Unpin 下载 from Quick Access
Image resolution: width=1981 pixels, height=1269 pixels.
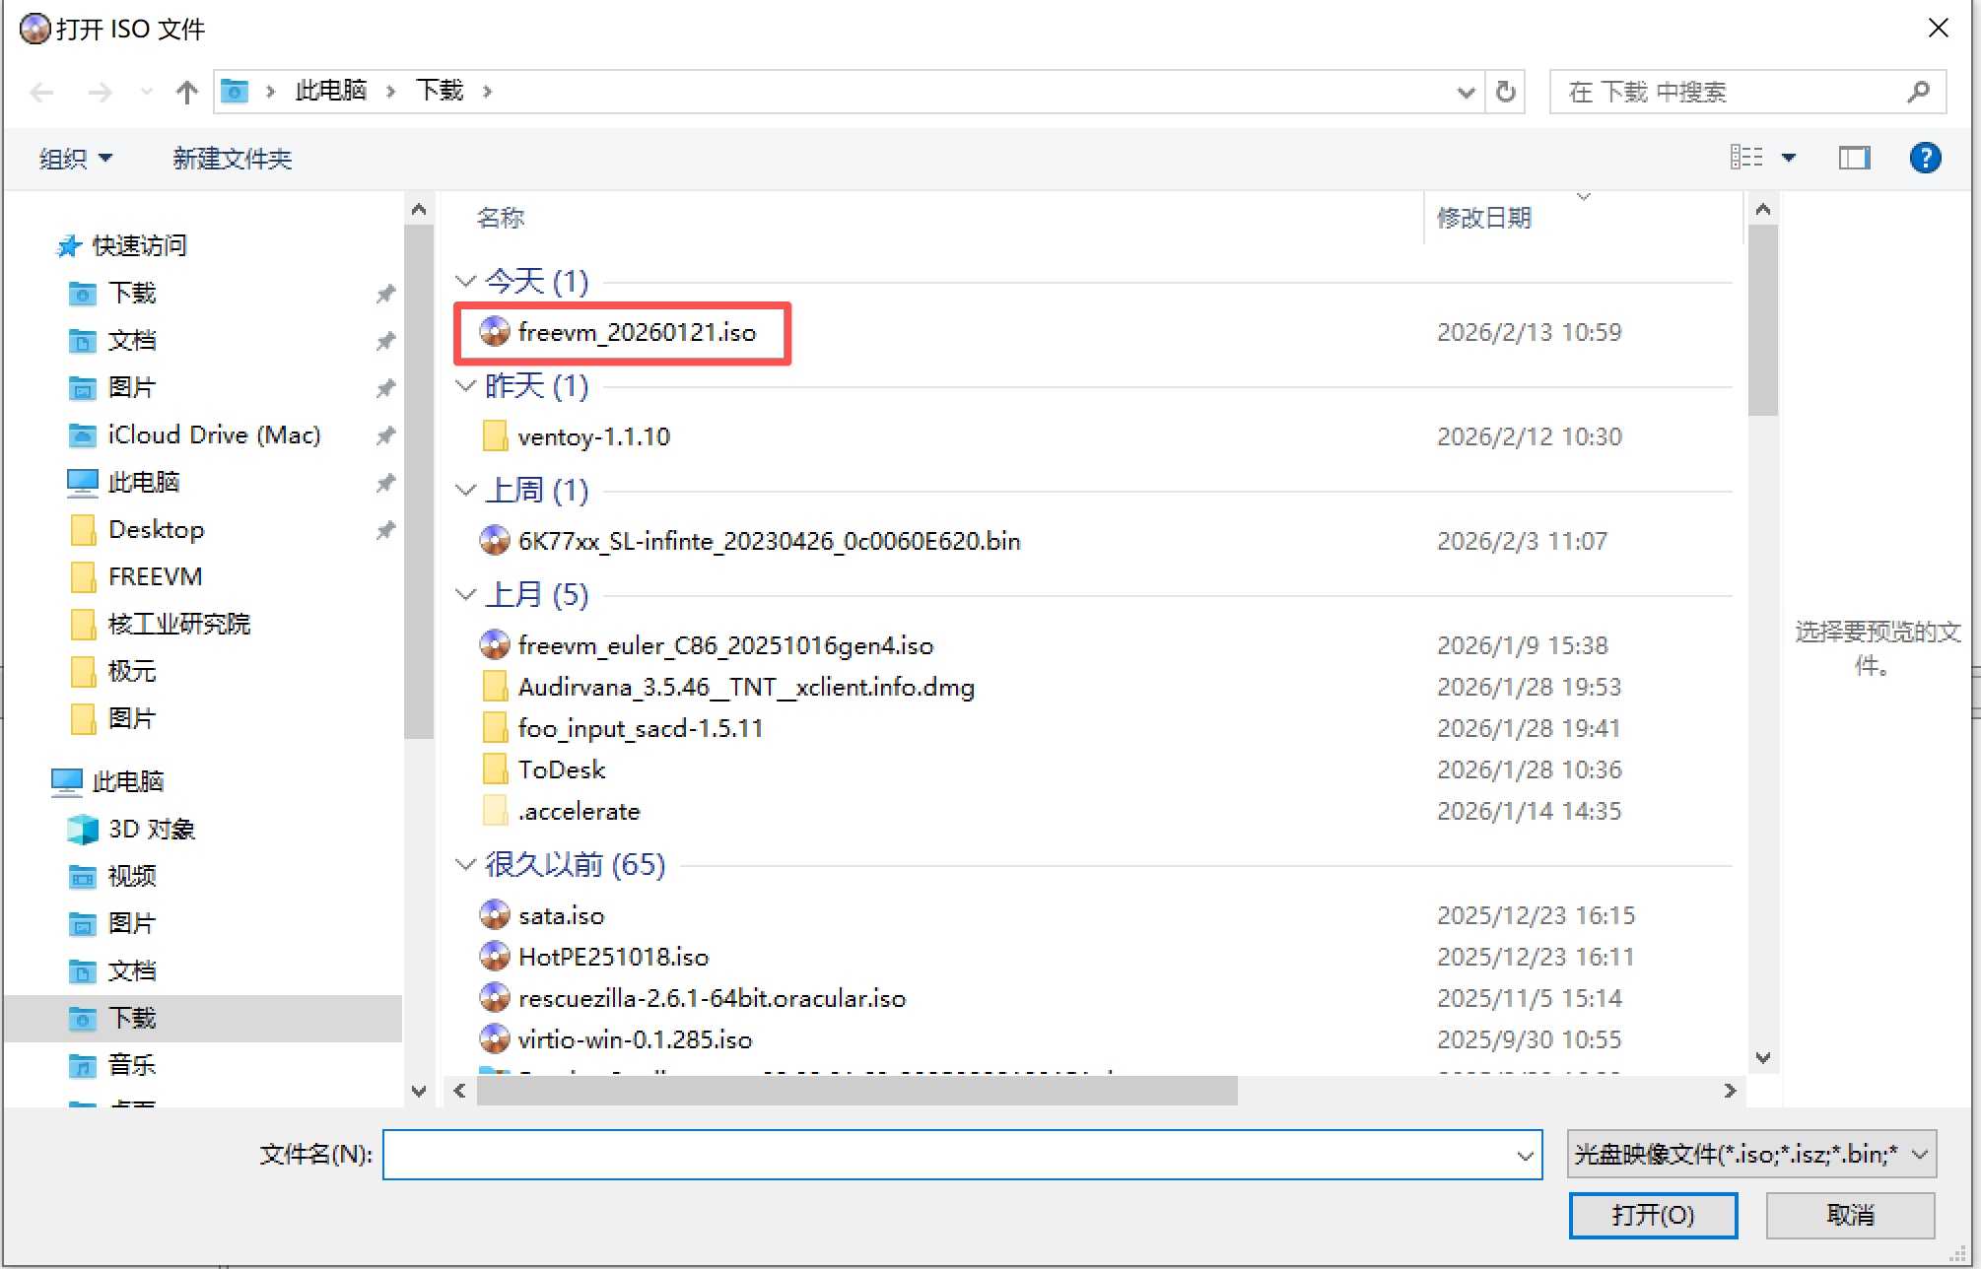[x=385, y=293]
